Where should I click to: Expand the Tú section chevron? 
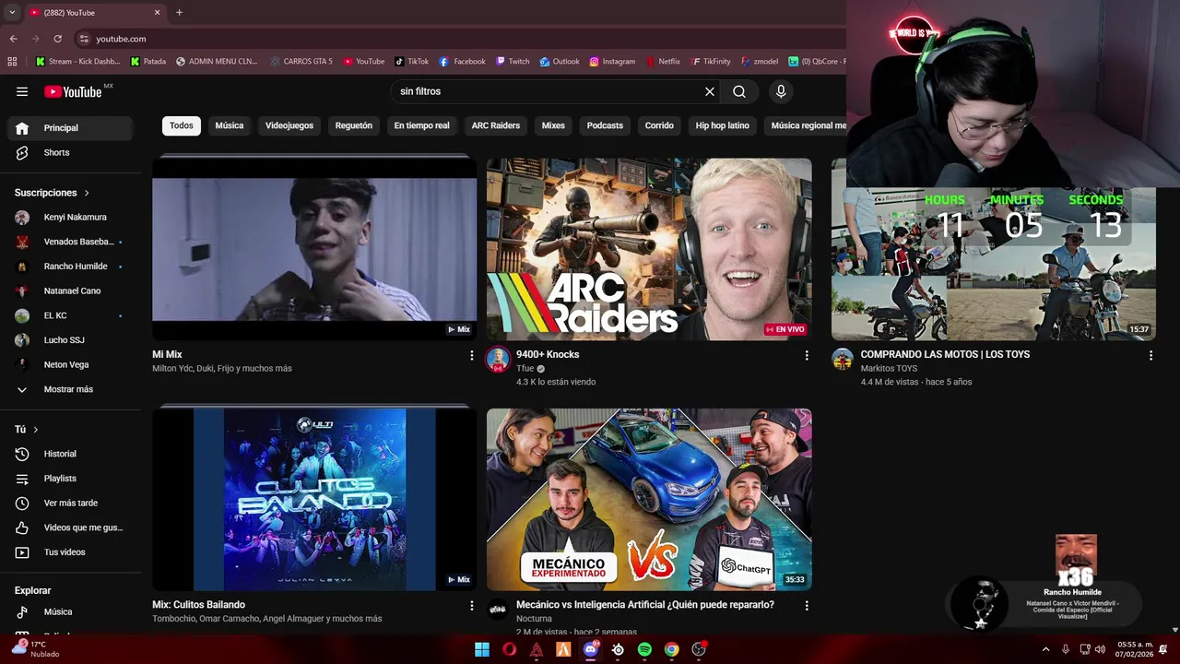click(x=36, y=430)
